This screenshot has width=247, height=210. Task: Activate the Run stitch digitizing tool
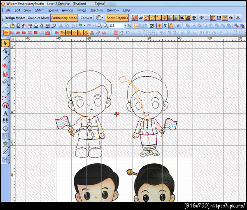[5, 90]
